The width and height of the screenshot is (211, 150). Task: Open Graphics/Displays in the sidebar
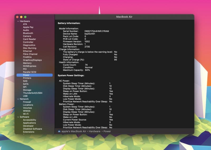pos(32,60)
